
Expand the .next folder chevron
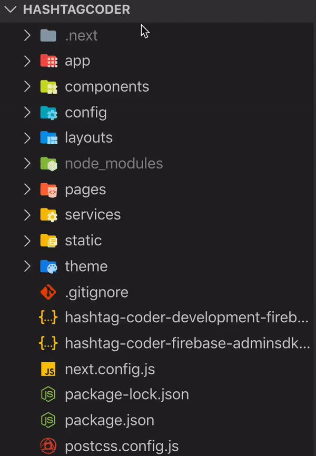click(x=27, y=35)
